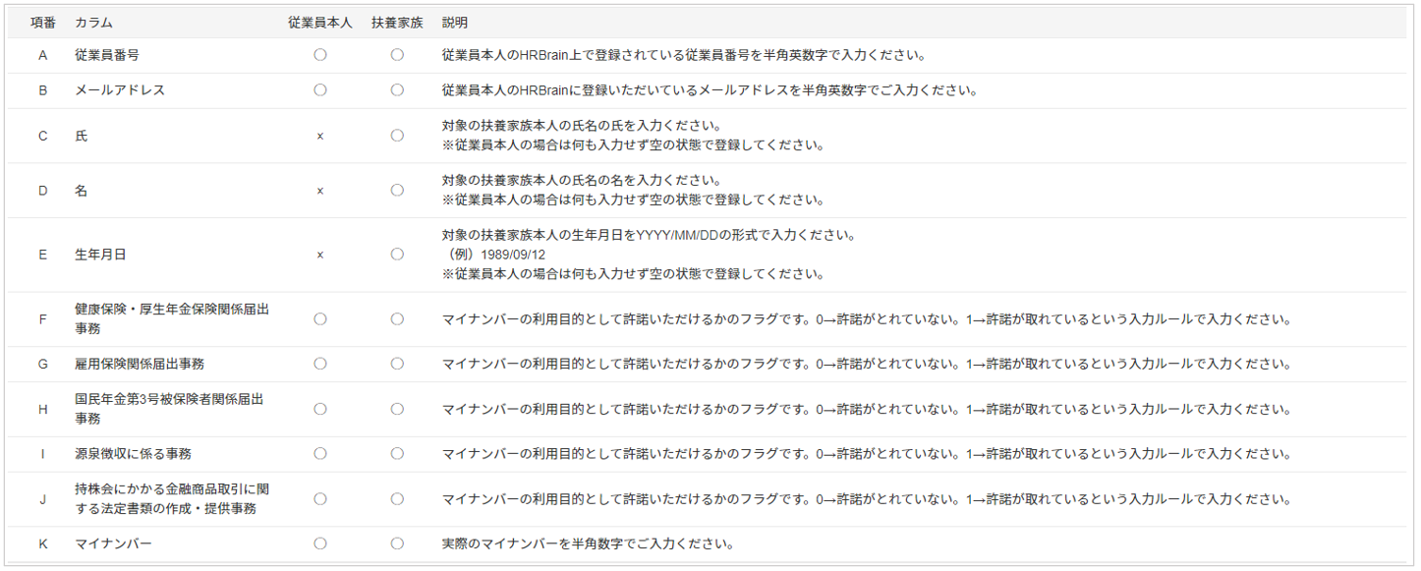Click dependent circle in 従業員番号 row
The height and width of the screenshot is (571, 1421).
(397, 55)
